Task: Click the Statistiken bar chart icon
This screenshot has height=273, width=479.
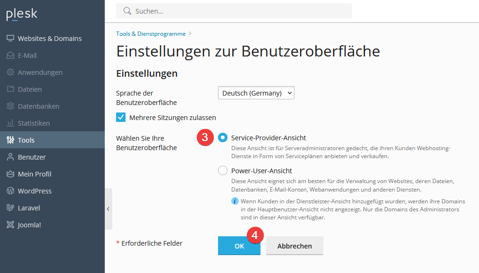Action: point(10,123)
